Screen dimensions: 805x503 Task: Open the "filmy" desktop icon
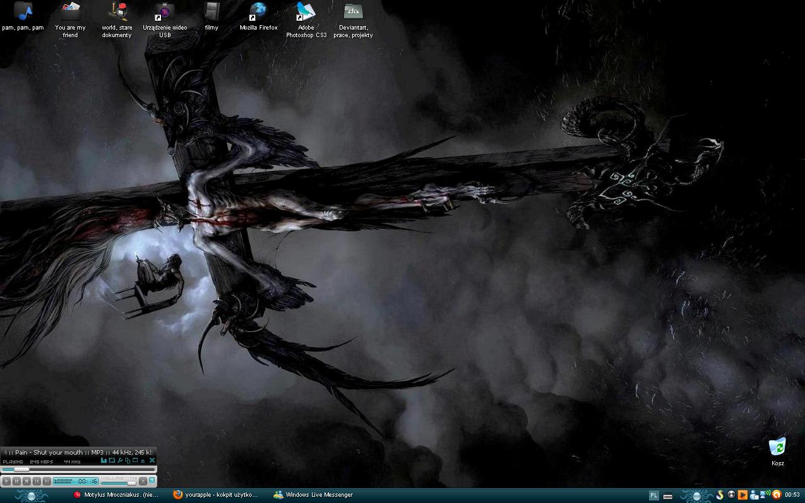(212, 18)
